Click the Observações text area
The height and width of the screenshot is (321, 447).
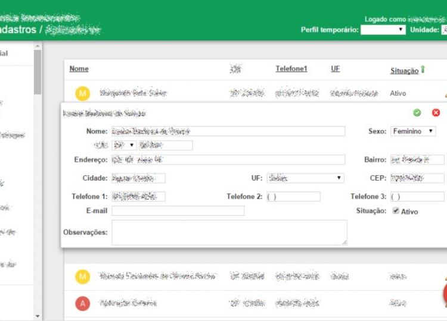tap(229, 232)
